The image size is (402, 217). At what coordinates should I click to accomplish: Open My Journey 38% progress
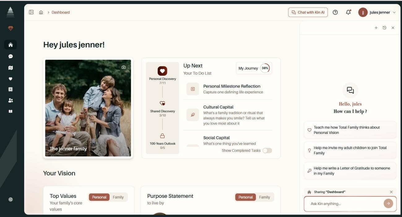[254, 68]
